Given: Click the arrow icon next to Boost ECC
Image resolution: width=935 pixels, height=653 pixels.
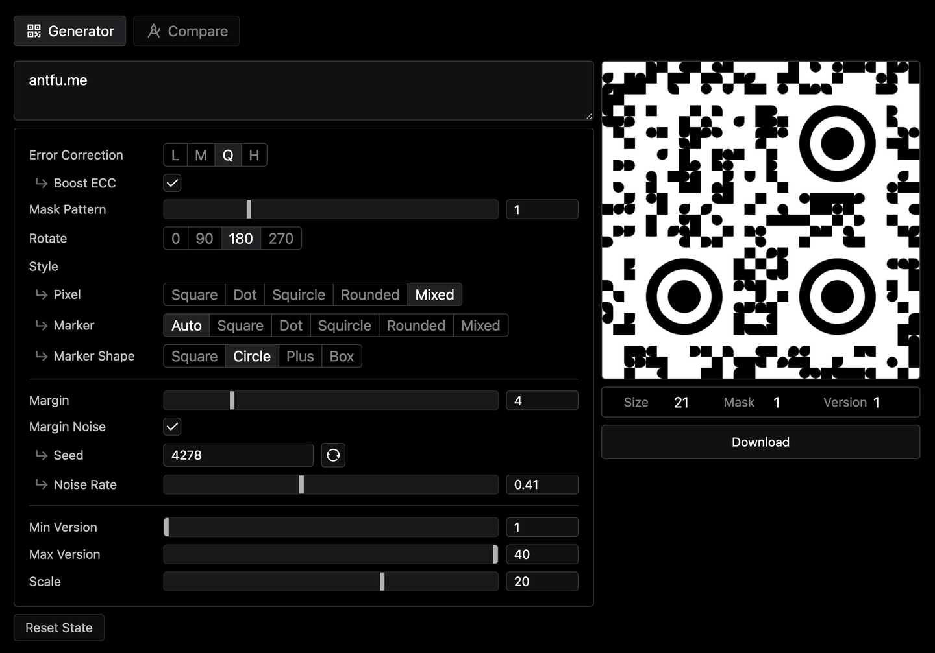Looking at the screenshot, I should coord(42,183).
